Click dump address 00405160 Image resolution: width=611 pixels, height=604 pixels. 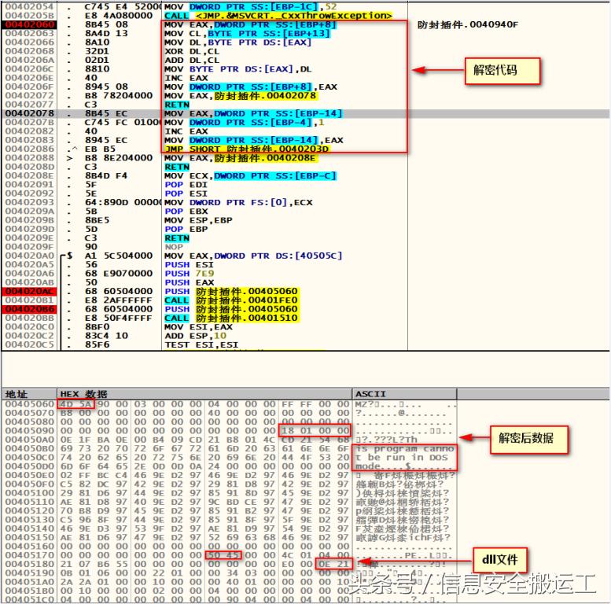30,547
